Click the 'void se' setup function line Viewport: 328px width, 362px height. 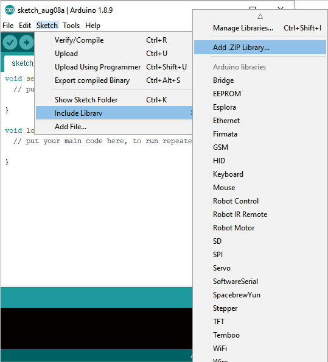(19, 79)
